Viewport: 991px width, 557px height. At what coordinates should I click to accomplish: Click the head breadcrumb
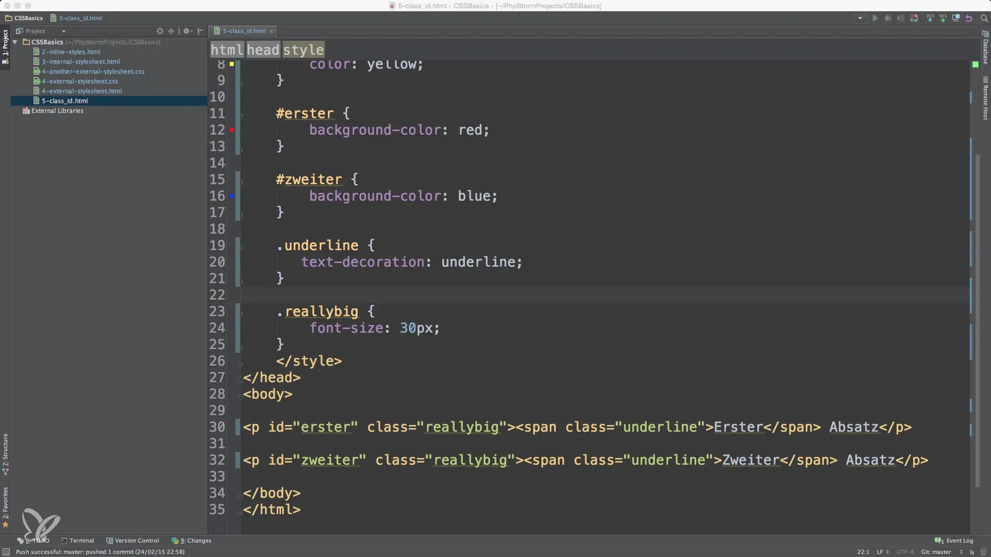tap(263, 50)
